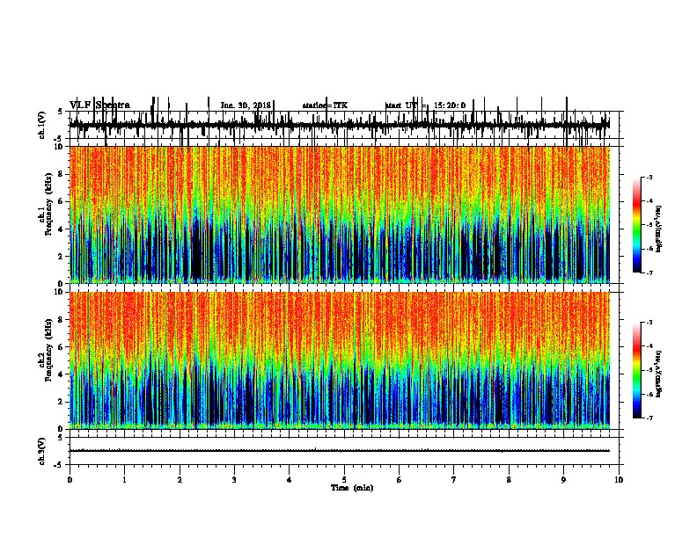Click the "-5" tick on the ch.1(V) axis

point(59,139)
